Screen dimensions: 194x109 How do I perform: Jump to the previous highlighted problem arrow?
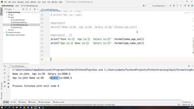(x=190, y=13)
